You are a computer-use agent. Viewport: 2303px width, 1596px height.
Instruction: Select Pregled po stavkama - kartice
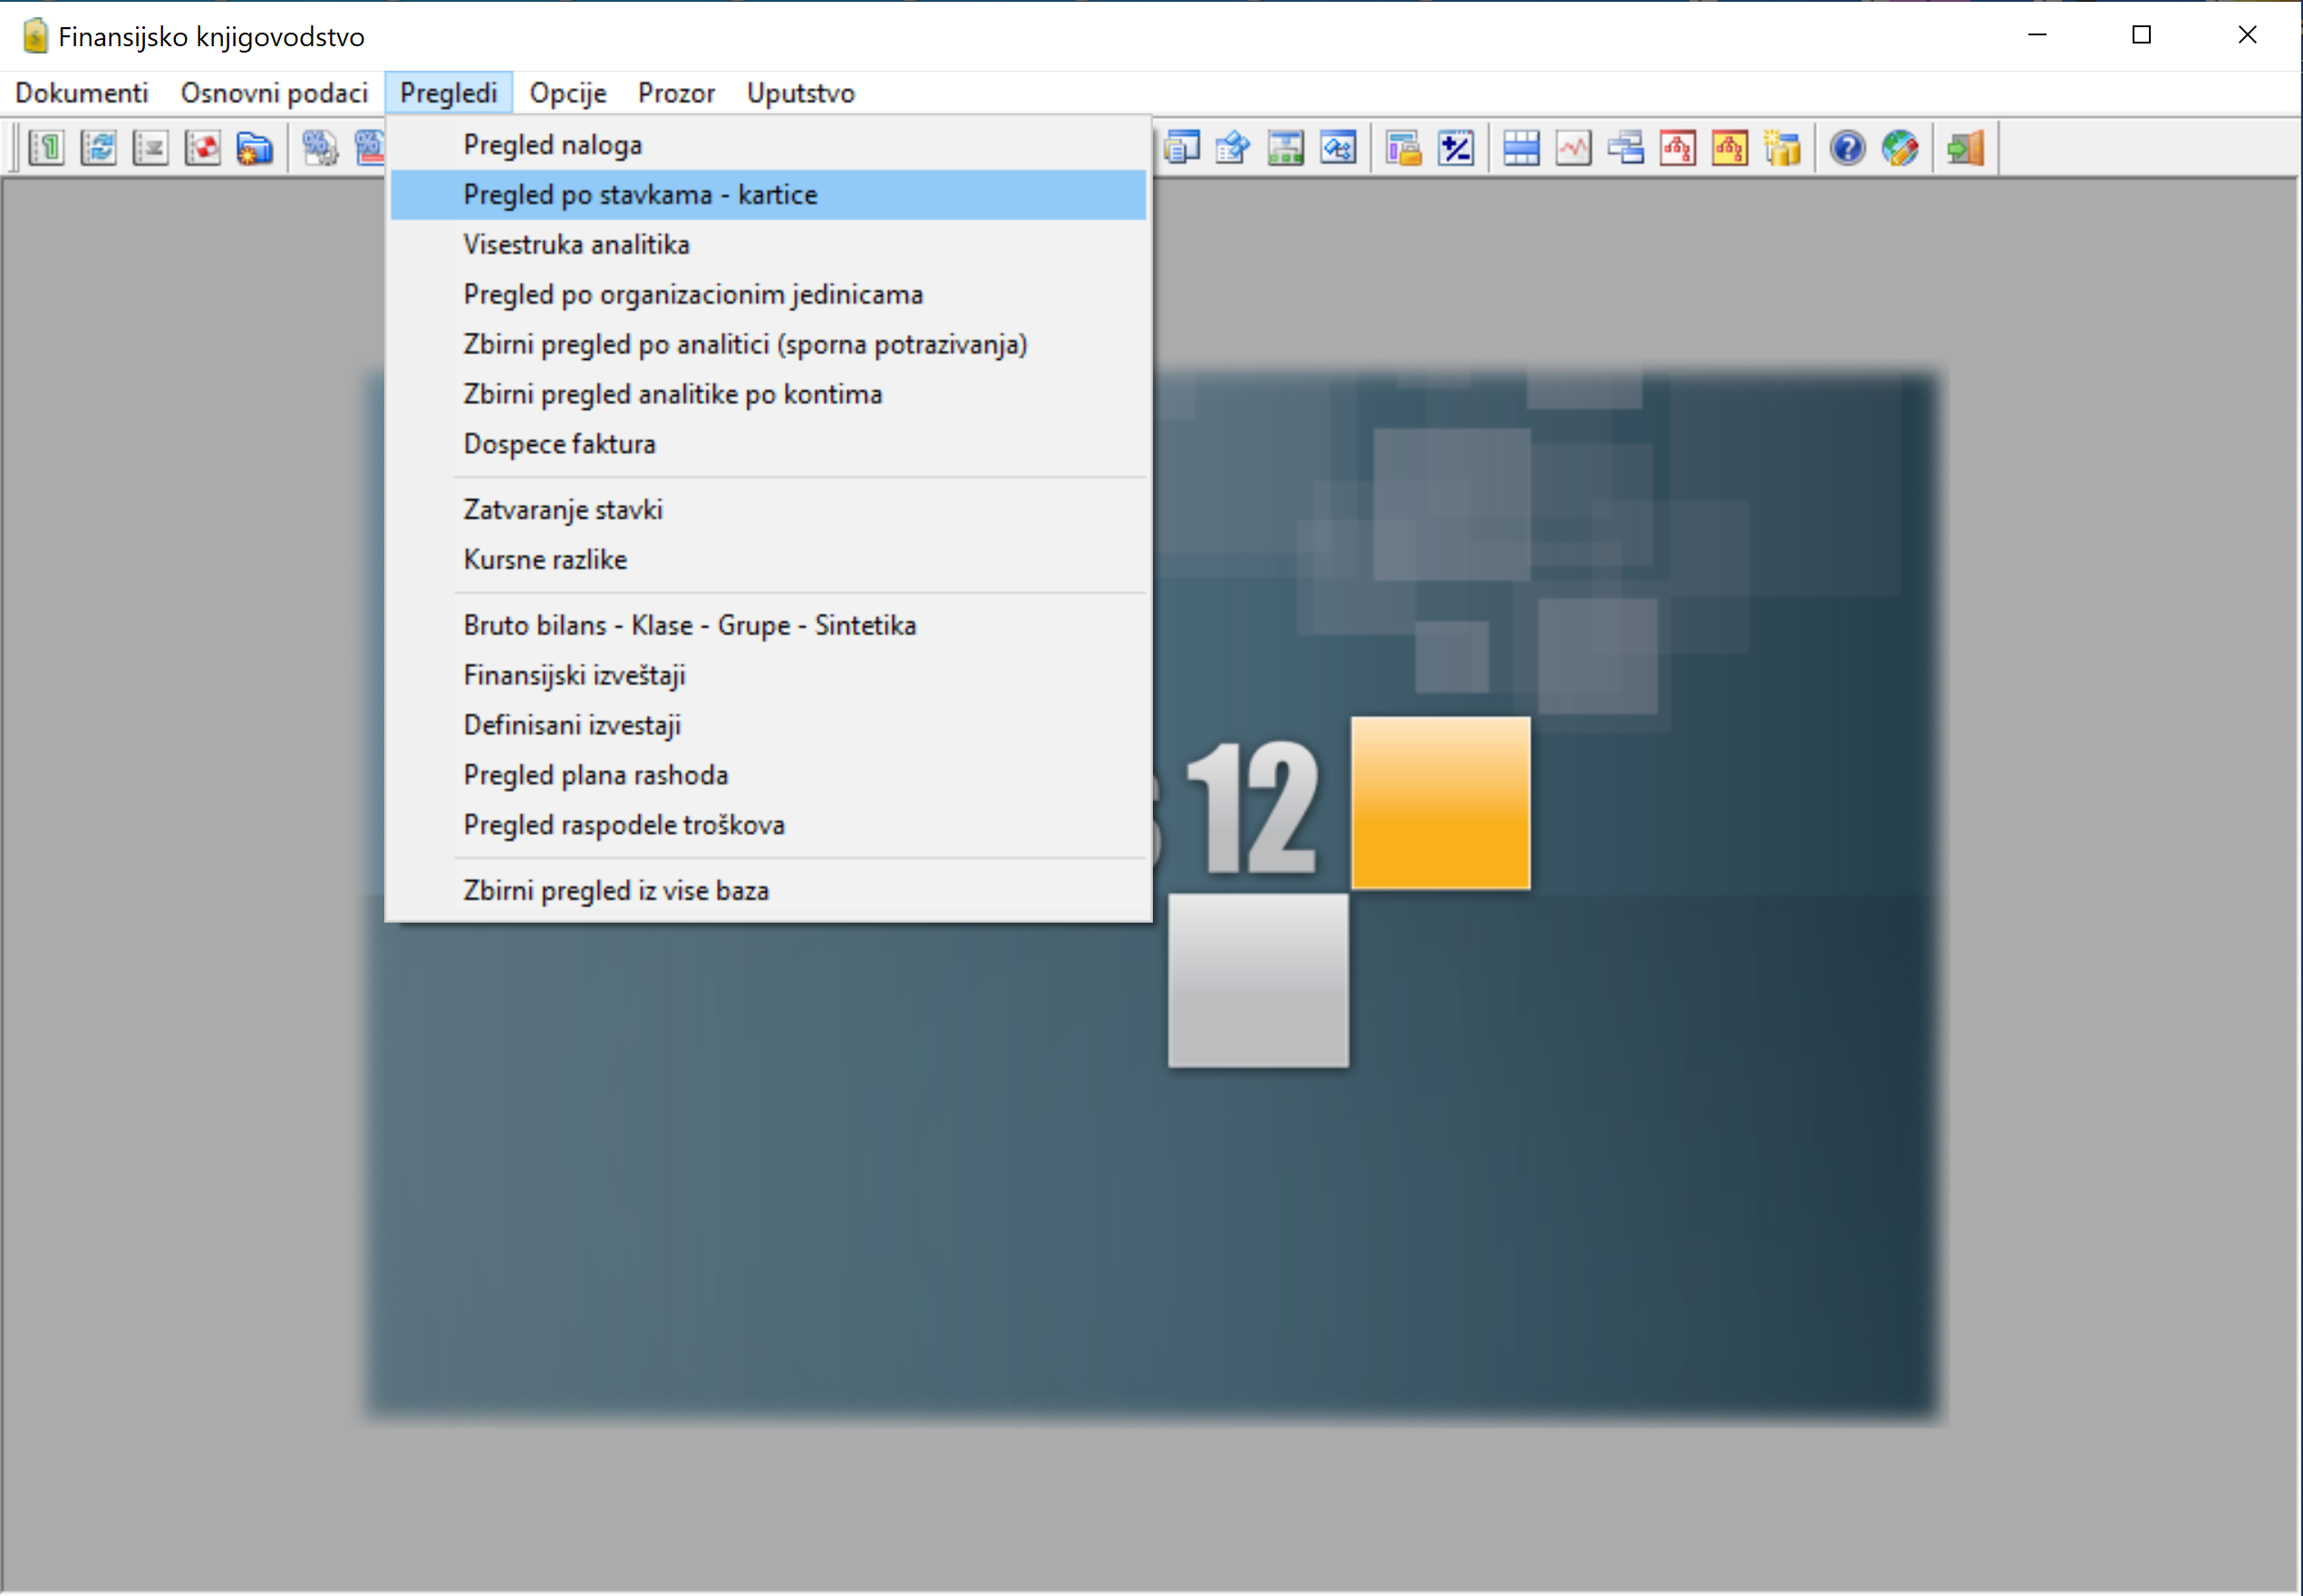768,195
